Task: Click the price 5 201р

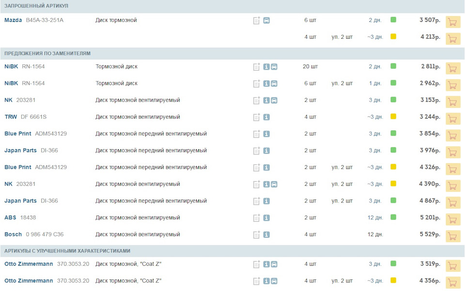Action: pyautogui.click(x=430, y=217)
